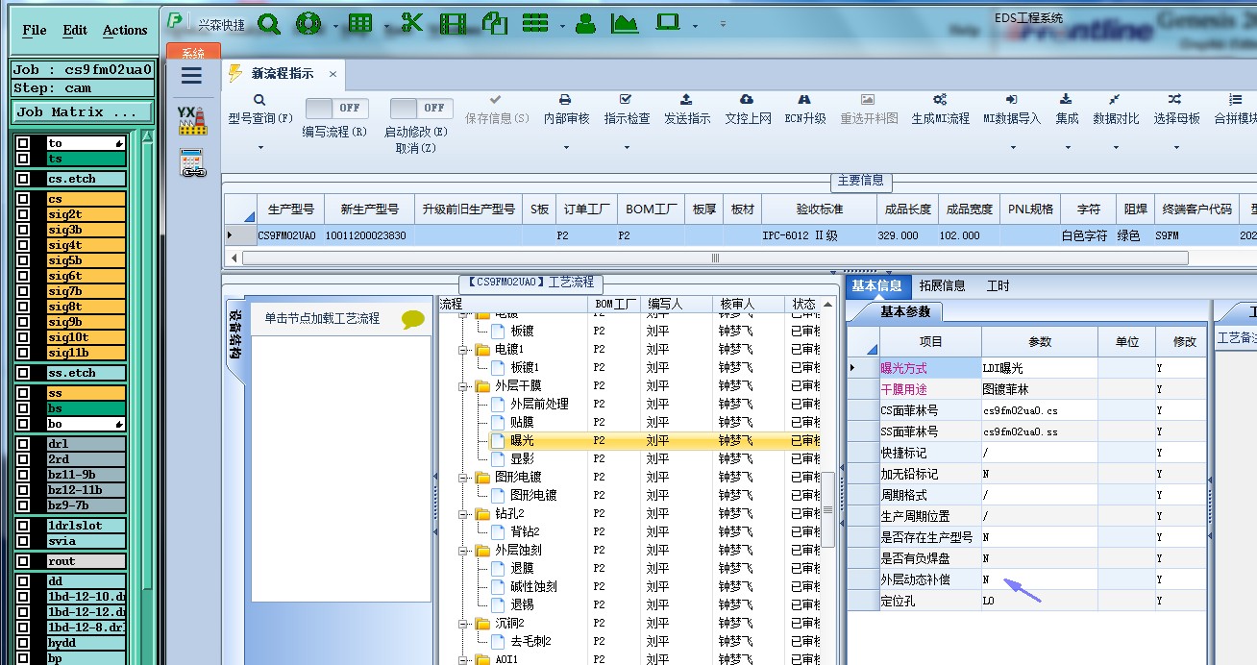Collapse the 沉铜2 folder node
Viewport: 1257px width, 665px height.
(x=463, y=623)
